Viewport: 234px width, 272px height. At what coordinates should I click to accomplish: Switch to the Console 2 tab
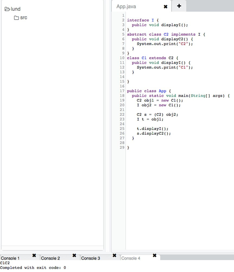point(50,258)
